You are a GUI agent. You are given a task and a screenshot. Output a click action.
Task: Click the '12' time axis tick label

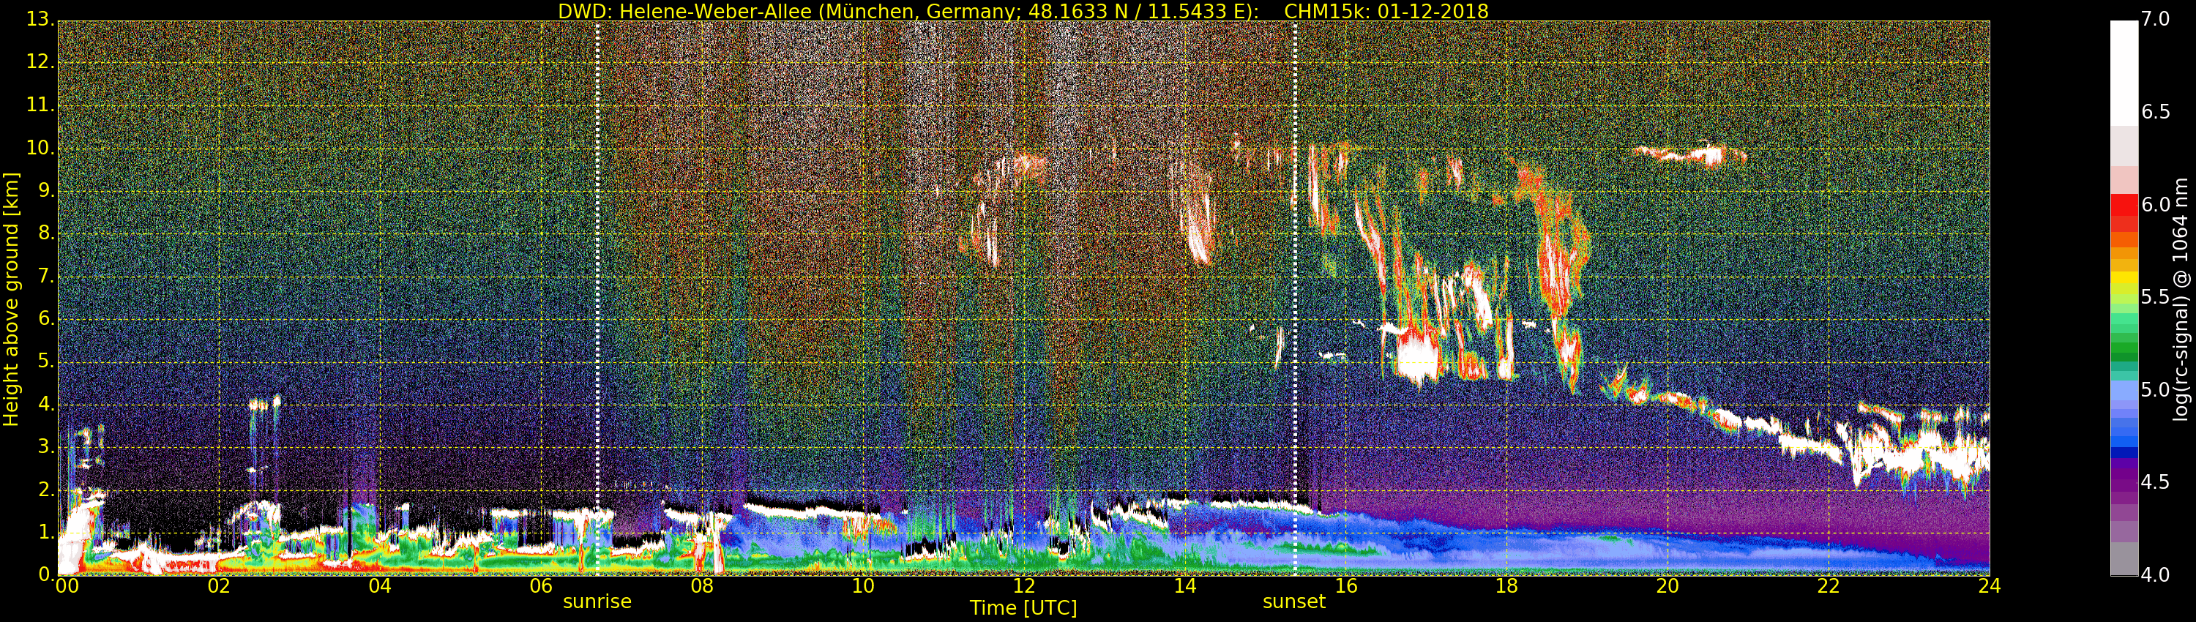(1024, 586)
